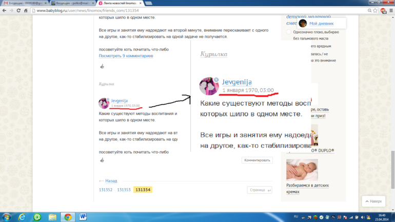Open the volume speaker tray icon

pos(363,217)
